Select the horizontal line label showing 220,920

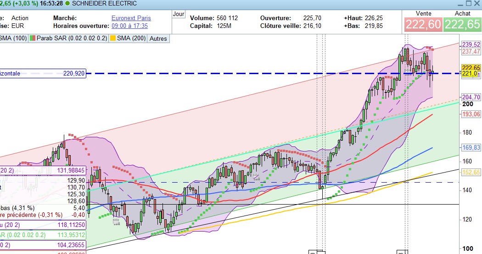pos(43,73)
